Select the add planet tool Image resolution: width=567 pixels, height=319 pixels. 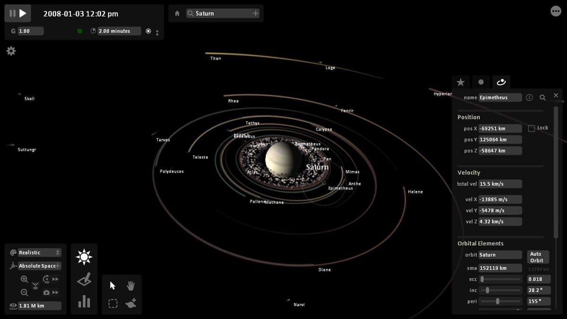(x=131, y=303)
